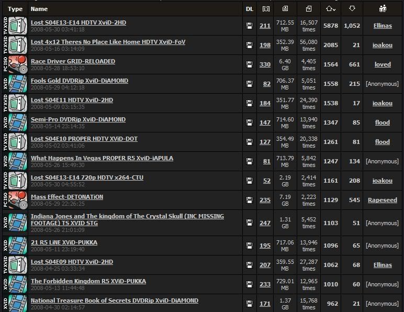404x312 pixels.
Task: Sort by the seeders up-arrow header icon
Action: coord(330,9)
